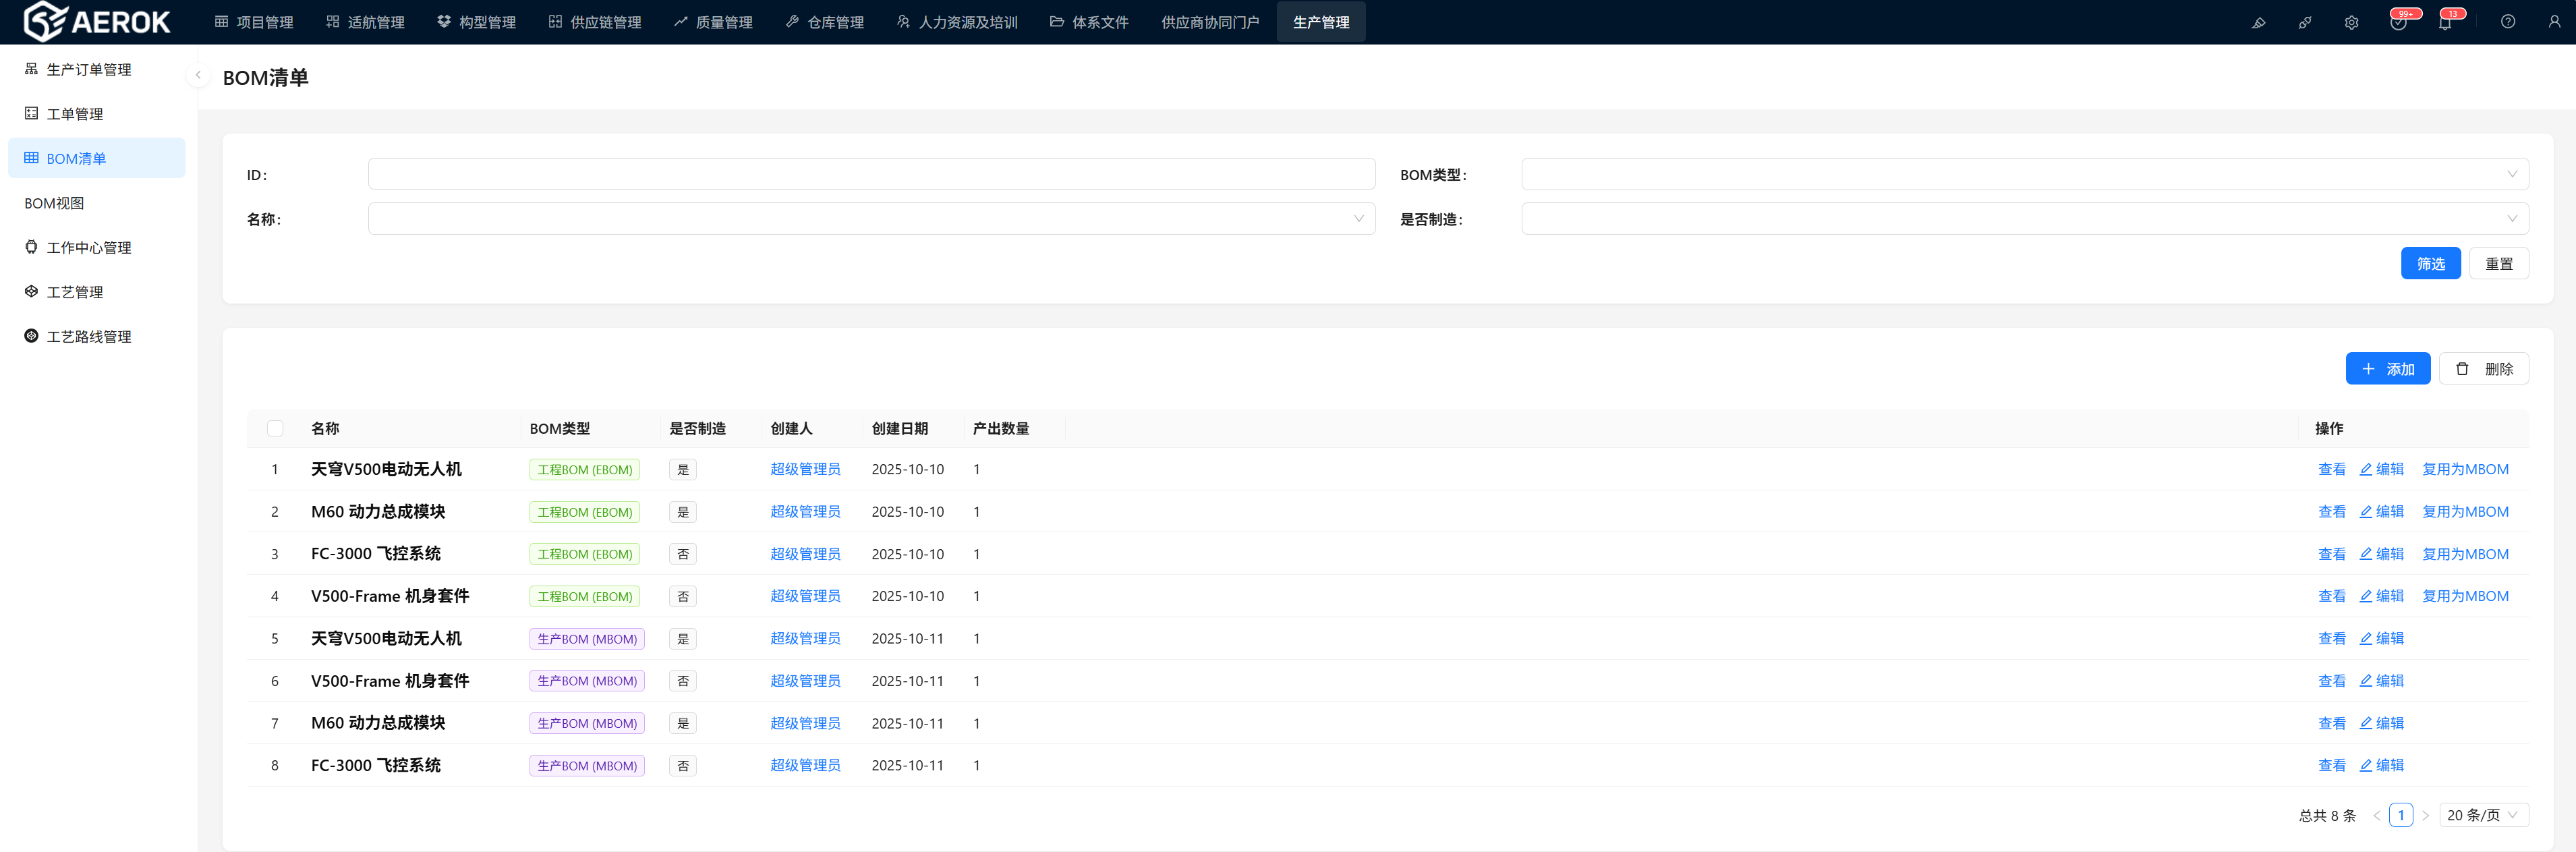Screen dimensions: 2576x852
Task: Open the BOM类型 filter dropdown
Action: 2024,174
